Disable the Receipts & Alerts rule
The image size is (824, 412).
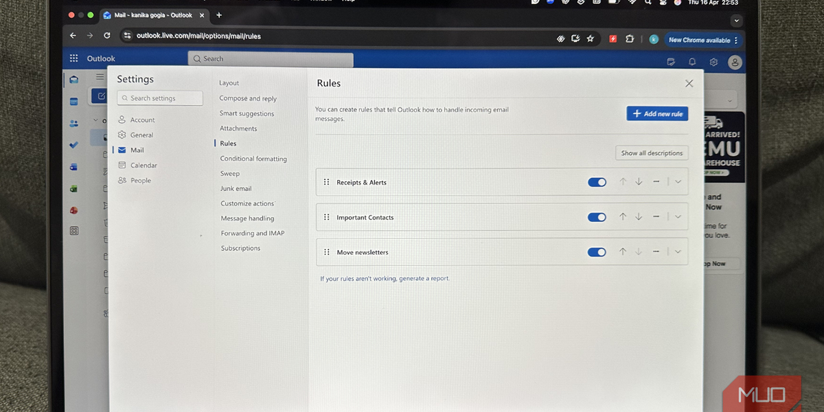597,182
